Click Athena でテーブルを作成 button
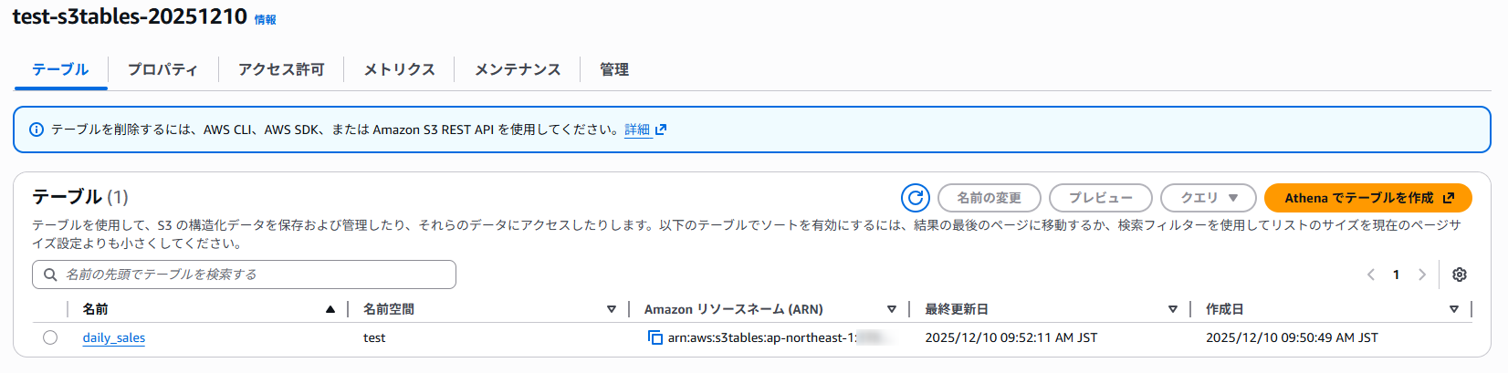Screen dimensions: 1508x373 [1368, 198]
